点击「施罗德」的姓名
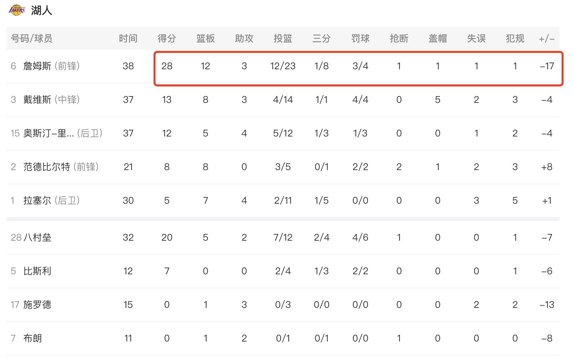Image resolution: width=575 pixels, height=363 pixels. tap(38, 305)
